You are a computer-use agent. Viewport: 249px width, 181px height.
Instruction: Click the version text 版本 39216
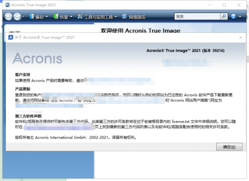pyautogui.click(x=213, y=51)
